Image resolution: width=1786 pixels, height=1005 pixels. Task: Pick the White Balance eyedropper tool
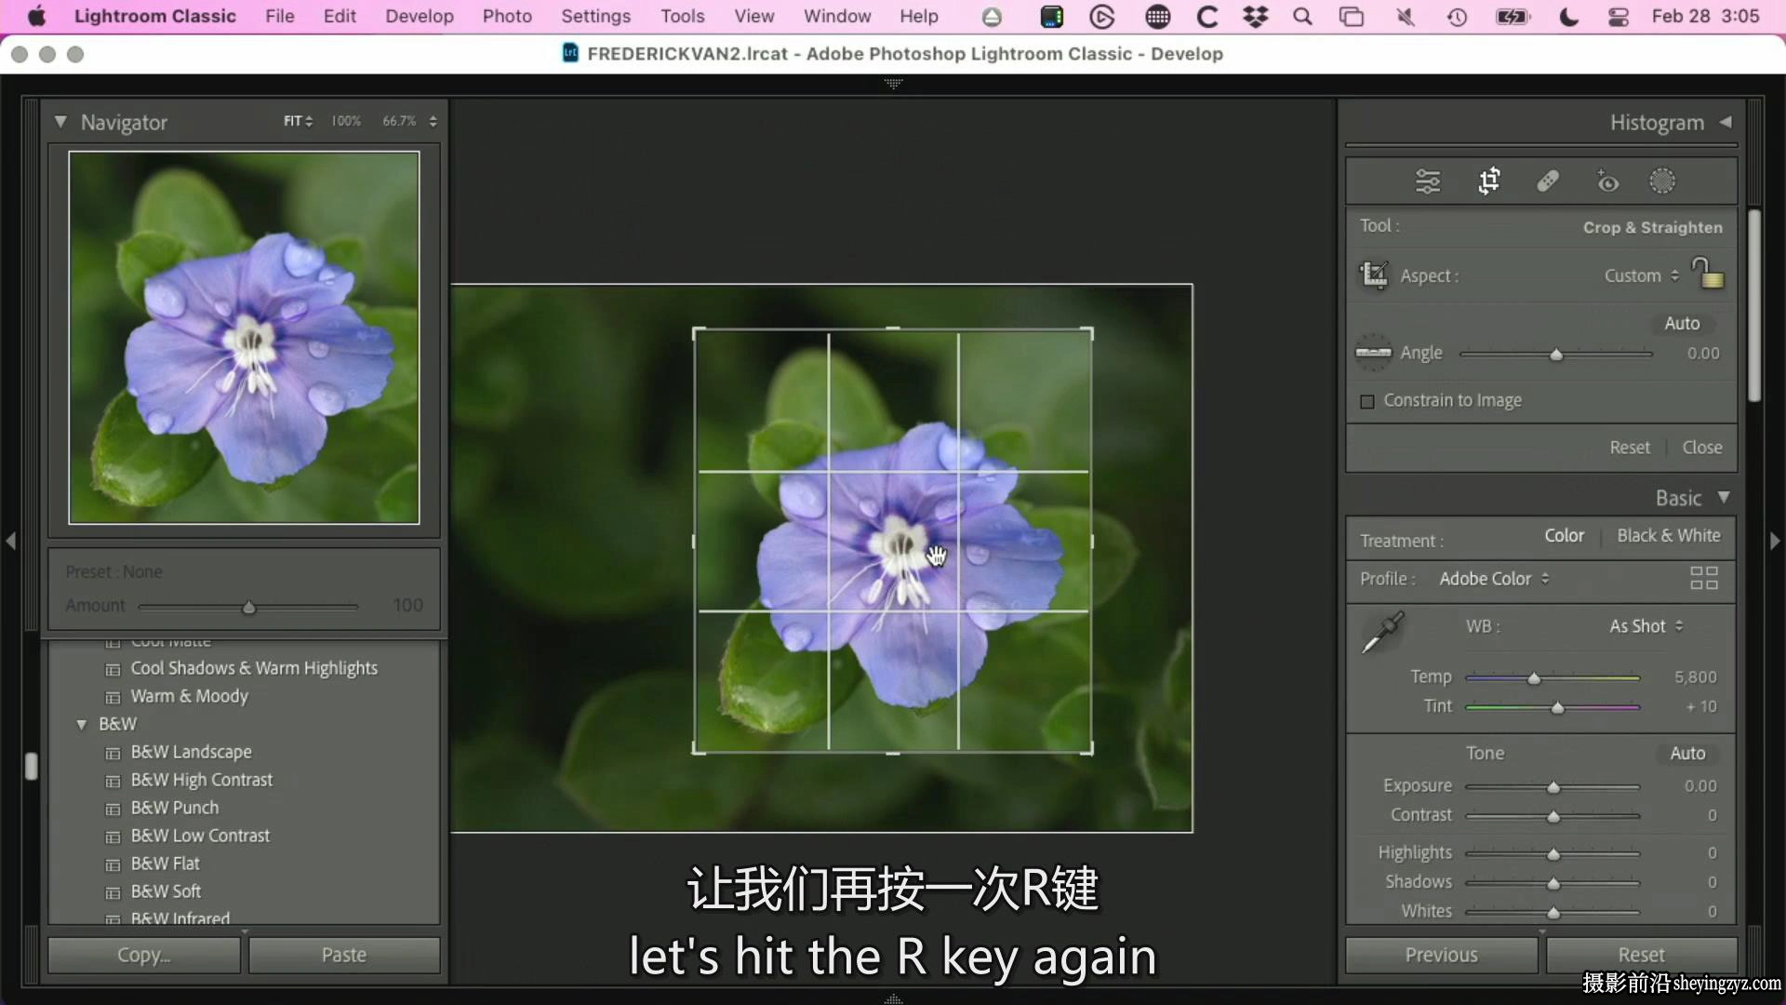coord(1383,632)
